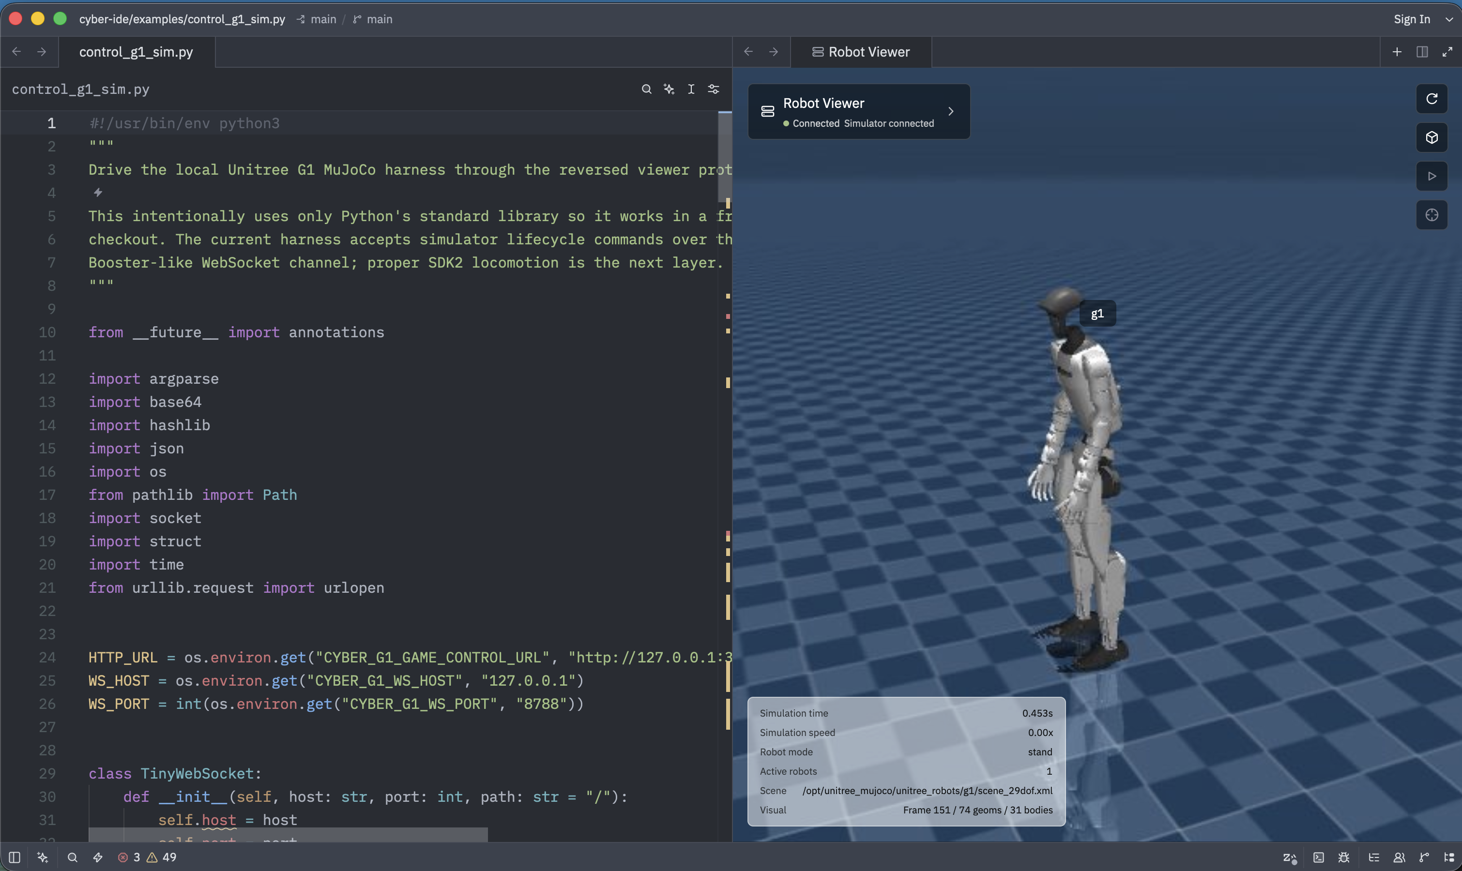Click line number 29 in gutter
Image resolution: width=1462 pixels, height=871 pixels.
click(x=47, y=773)
